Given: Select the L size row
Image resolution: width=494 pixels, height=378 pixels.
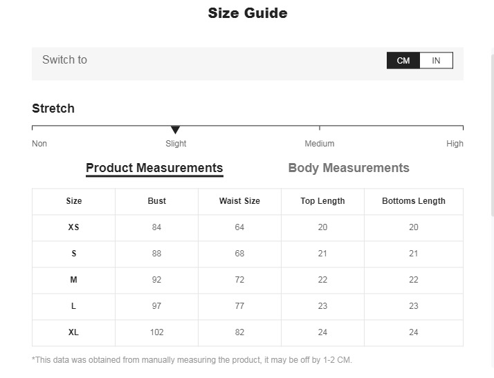Looking at the screenshot, I should 74,306.
